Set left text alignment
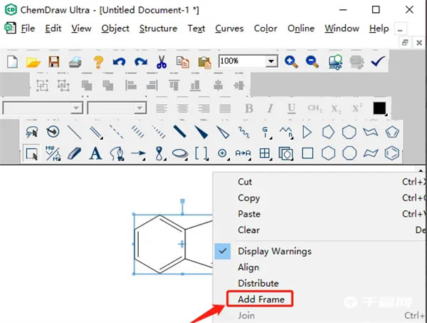This screenshot has width=427, height=323. pyautogui.click(x=162, y=108)
